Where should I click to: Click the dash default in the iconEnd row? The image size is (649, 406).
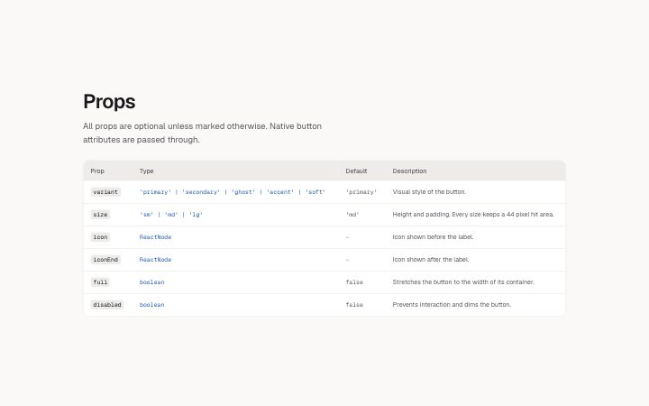pyautogui.click(x=347, y=260)
